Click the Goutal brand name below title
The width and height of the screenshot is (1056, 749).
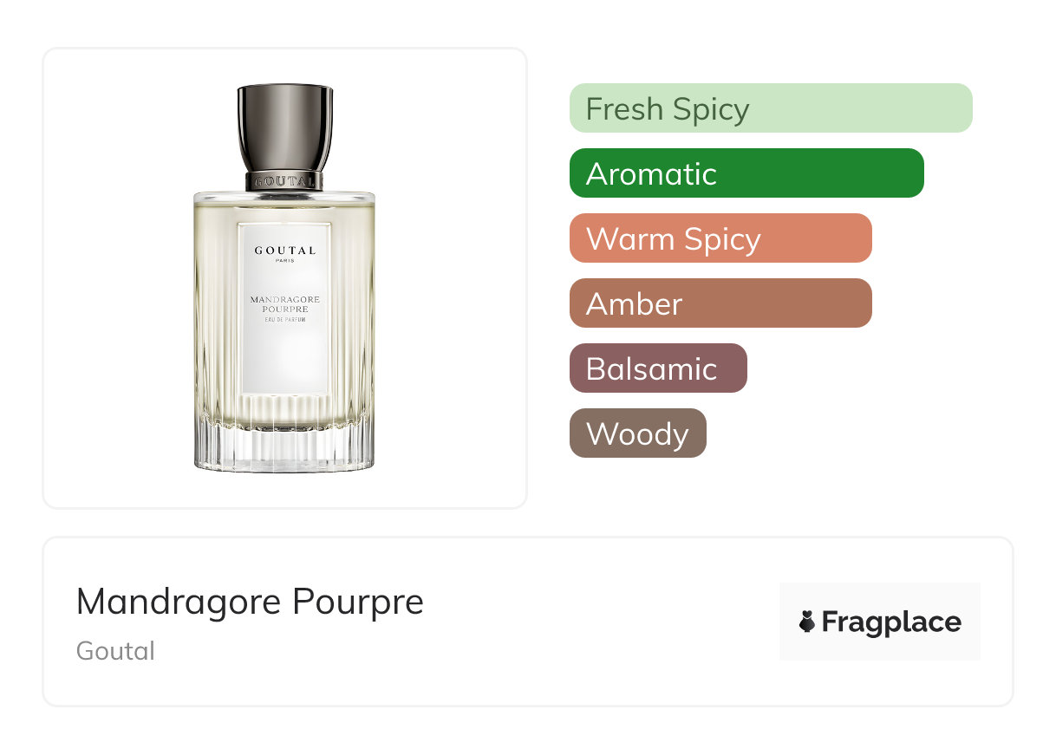(115, 651)
